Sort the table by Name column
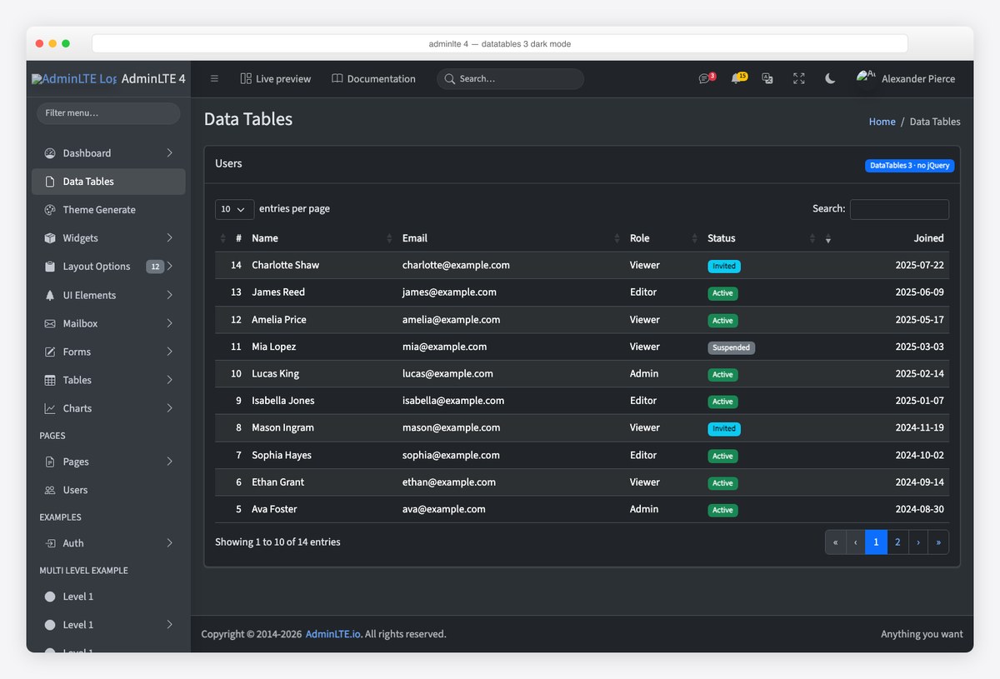Screen dimensions: 1000x679 [x=322, y=238]
